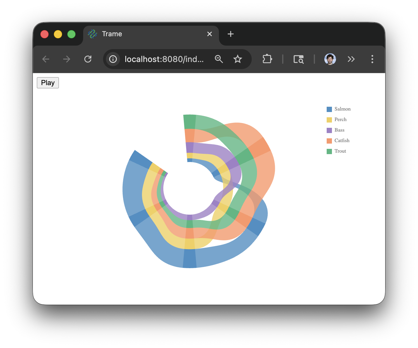
Task: Reload the page
Action: tap(88, 59)
